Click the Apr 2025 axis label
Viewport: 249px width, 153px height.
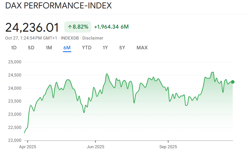tap(28, 147)
